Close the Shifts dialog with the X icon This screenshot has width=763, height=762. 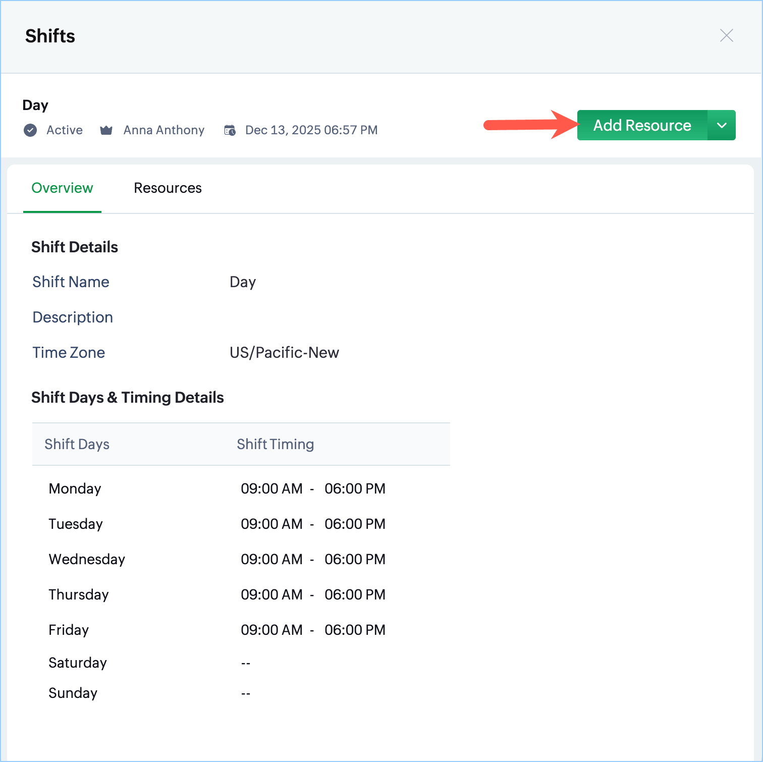point(726,35)
